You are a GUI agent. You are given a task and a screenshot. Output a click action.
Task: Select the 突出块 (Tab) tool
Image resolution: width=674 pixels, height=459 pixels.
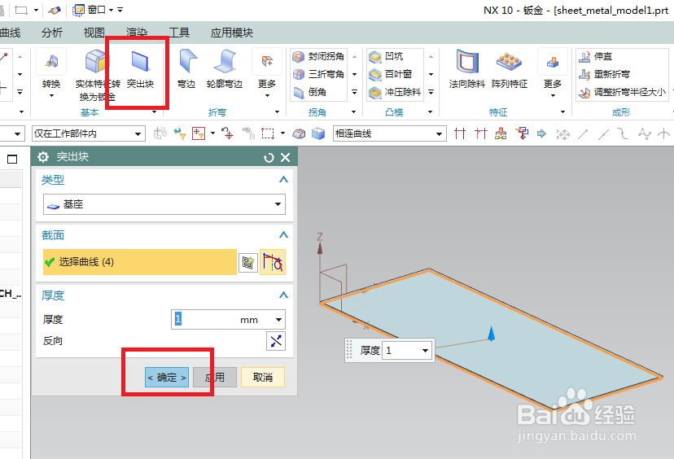(140, 68)
